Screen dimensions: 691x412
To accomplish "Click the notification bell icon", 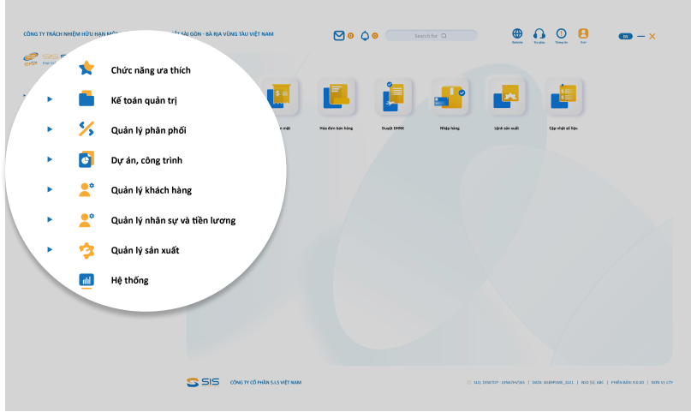I will (x=365, y=36).
